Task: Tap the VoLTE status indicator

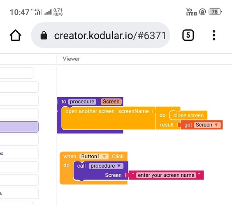Action: 191,12
